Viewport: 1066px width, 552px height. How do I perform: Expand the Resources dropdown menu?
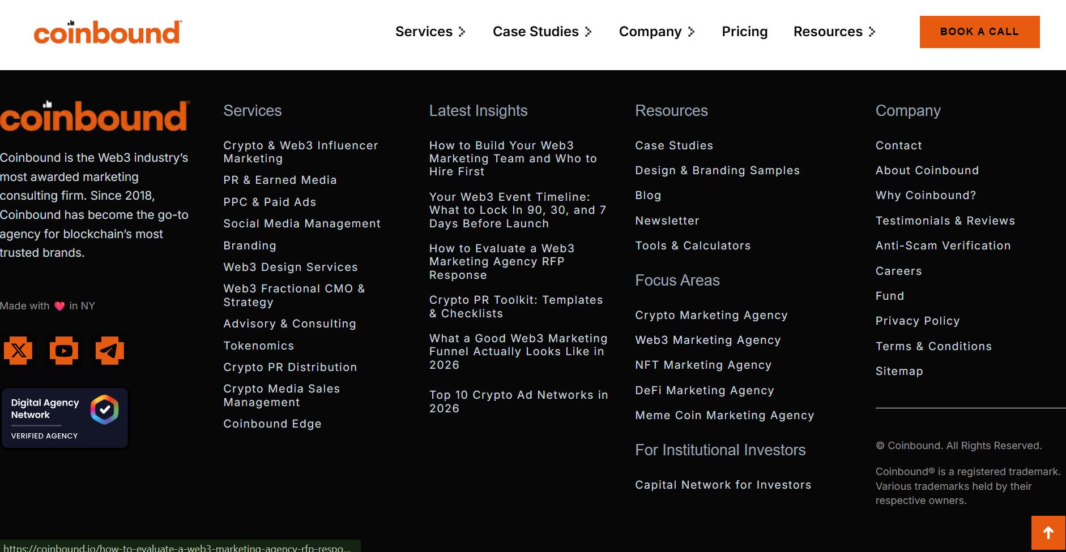coord(834,32)
